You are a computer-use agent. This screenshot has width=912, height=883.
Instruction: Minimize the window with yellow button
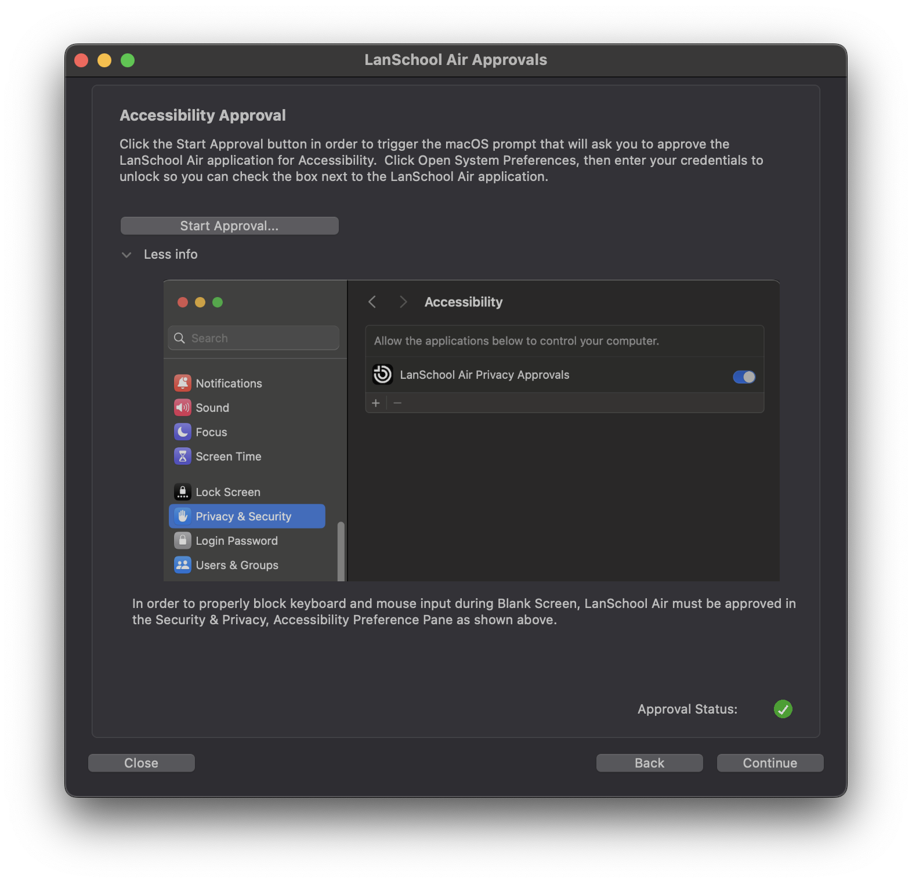pos(104,60)
